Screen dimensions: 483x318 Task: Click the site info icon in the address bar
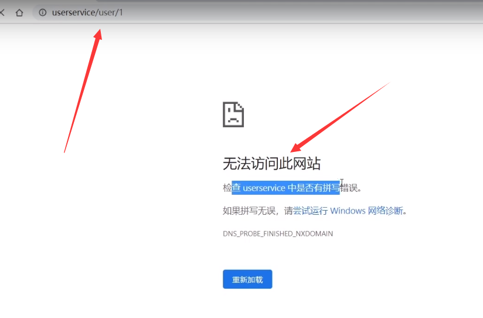[x=43, y=12]
